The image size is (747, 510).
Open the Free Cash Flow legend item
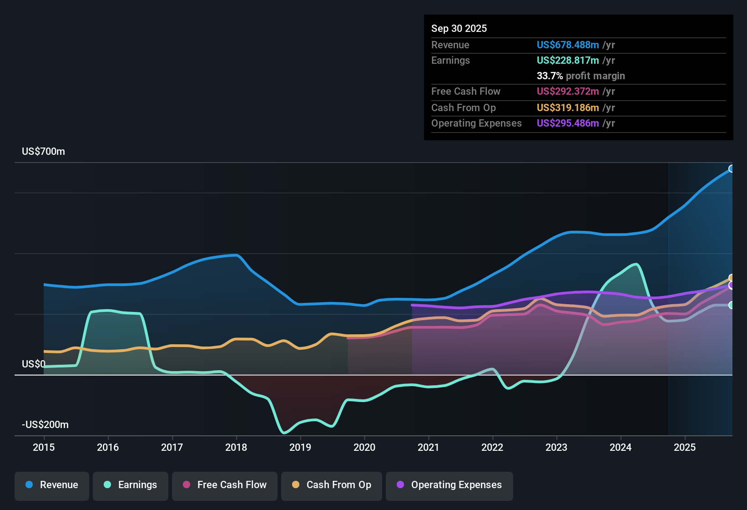(x=224, y=485)
